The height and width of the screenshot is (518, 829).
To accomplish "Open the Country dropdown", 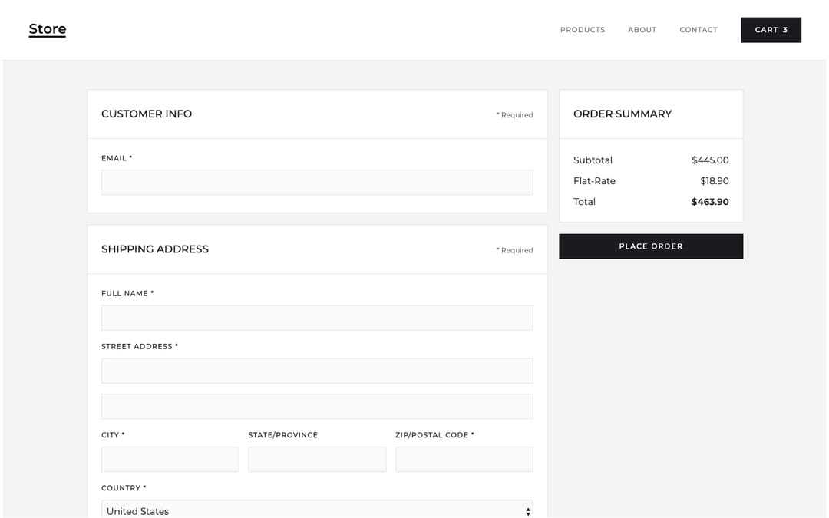I will (317, 510).
